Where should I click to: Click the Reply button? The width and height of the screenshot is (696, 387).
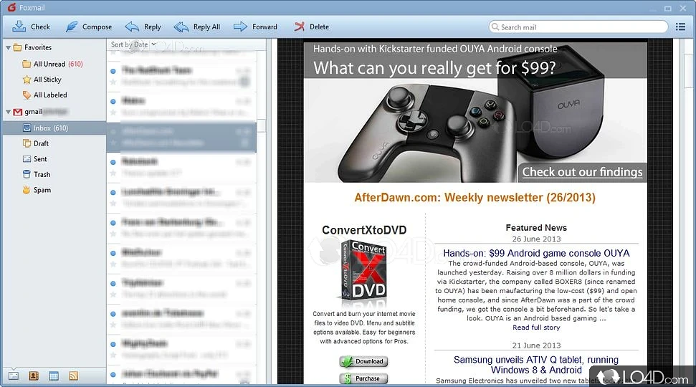click(143, 27)
